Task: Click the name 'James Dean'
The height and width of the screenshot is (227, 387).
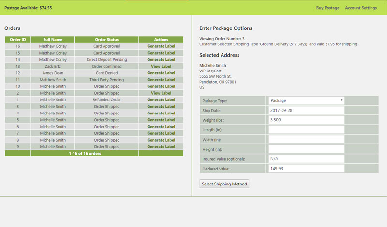Action: click(x=53, y=73)
